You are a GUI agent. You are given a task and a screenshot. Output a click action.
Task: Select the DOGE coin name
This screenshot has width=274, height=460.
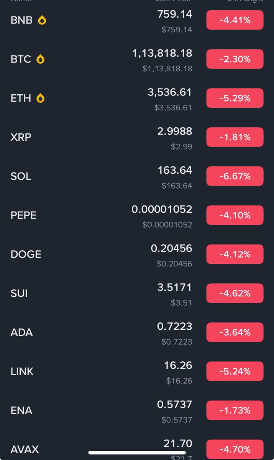click(26, 255)
